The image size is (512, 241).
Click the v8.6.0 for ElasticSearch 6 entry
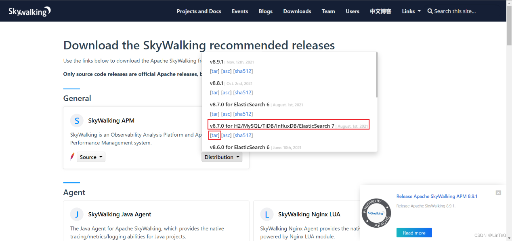(x=240, y=148)
